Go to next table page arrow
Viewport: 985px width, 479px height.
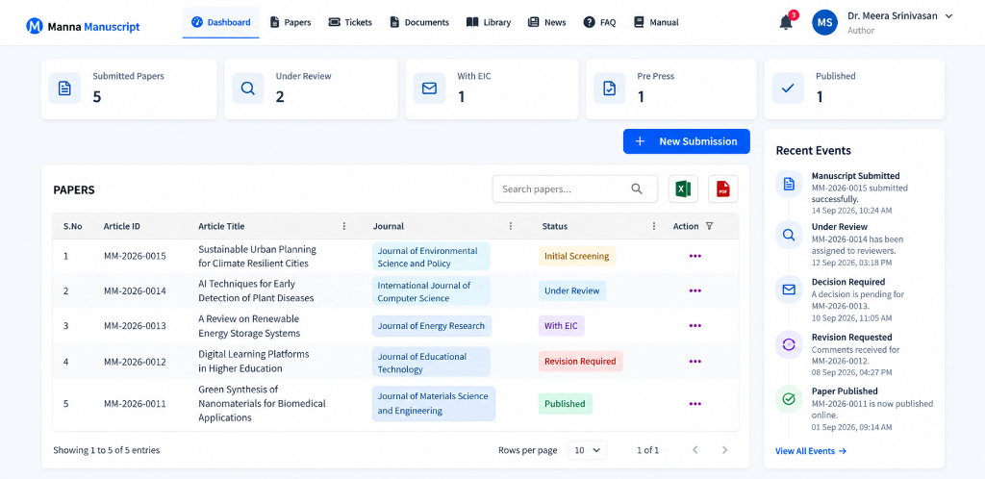click(x=725, y=450)
